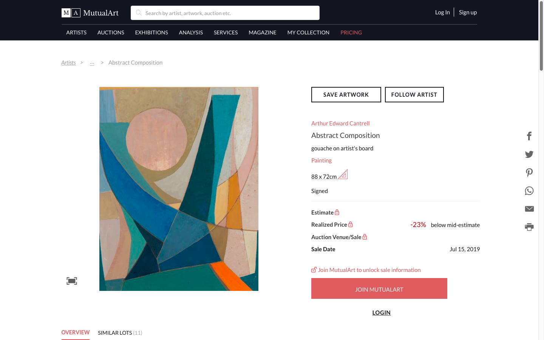The image size is (544, 340).
Task: Expand the breadcrumb ellipsis
Action: point(92,63)
